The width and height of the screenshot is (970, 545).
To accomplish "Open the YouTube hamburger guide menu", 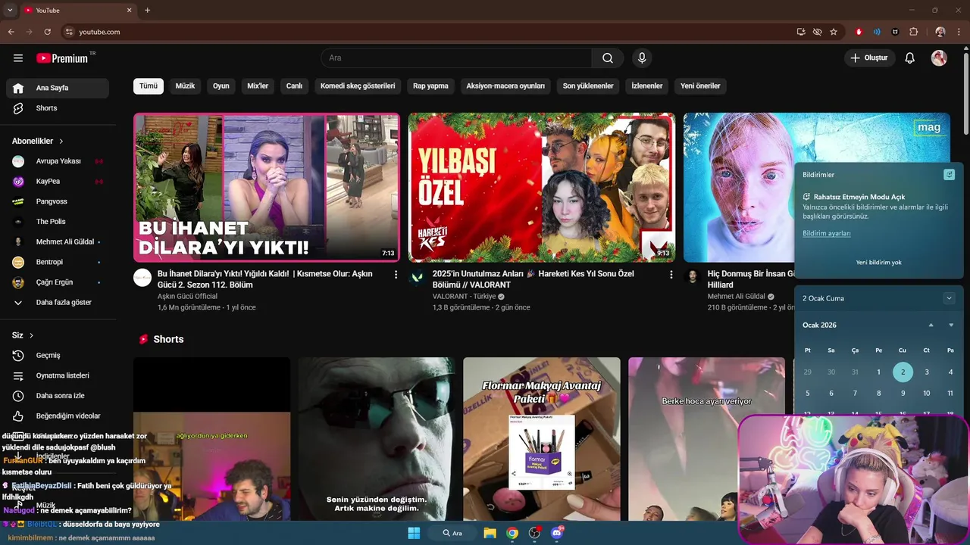I will pos(18,58).
